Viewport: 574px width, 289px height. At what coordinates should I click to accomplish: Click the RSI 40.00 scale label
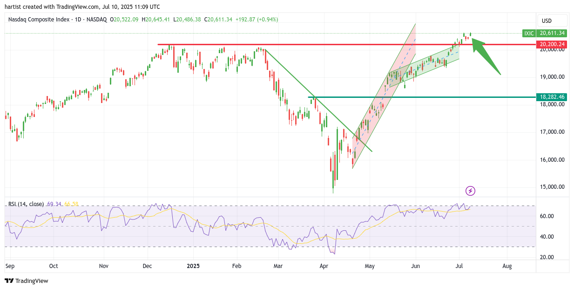[547, 237]
